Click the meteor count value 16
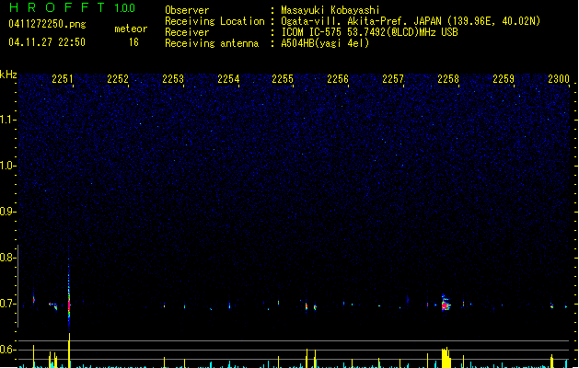 click(x=133, y=42)
